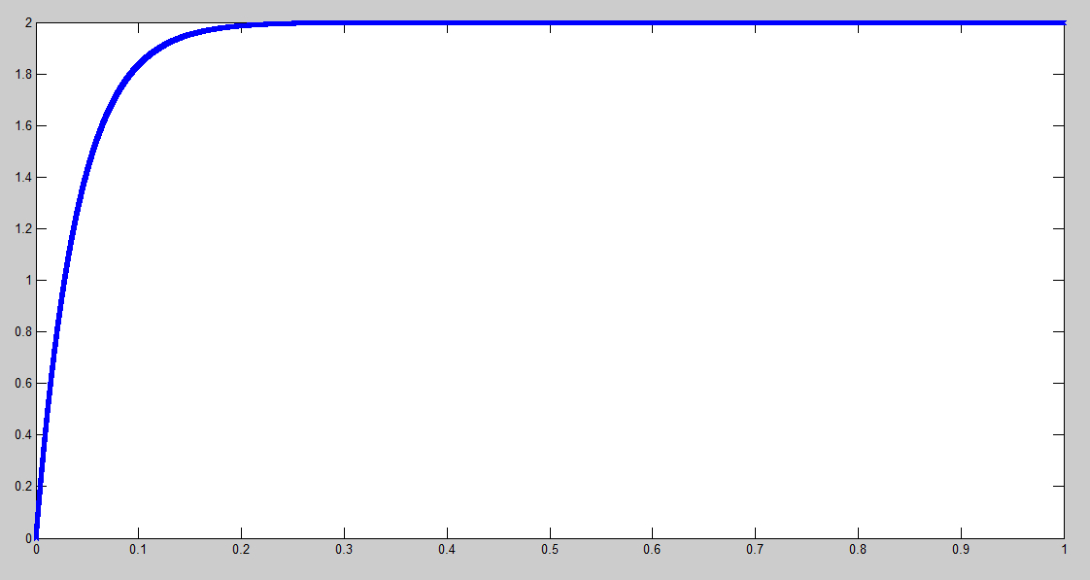The width and height of the screenshot is (1090, 580).
Task: Click the x-axis tick label 0.8
Action: 859,549
